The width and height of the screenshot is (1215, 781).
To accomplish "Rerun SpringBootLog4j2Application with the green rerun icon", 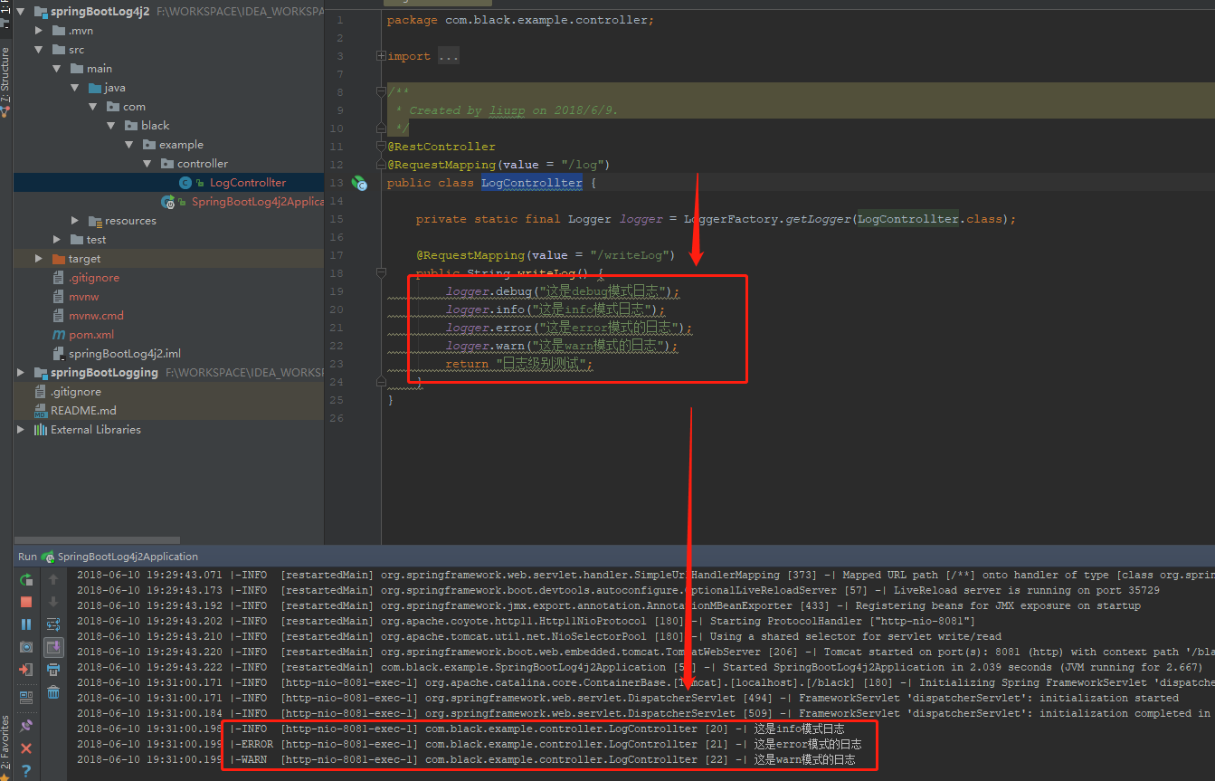I will click(26, 579).
